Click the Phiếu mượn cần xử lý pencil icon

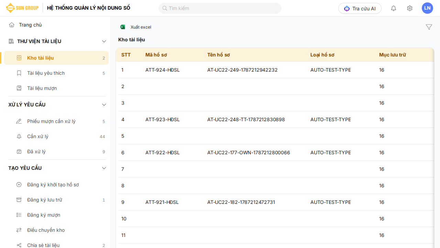point(19,121)
